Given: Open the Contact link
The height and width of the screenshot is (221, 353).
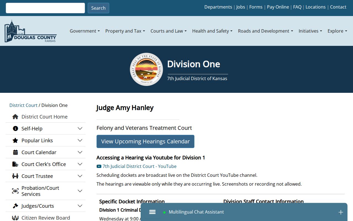Looking at the screenshot, I should [x=338, y=7].
